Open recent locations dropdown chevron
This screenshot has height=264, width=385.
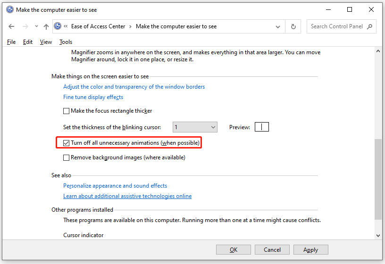36,26
